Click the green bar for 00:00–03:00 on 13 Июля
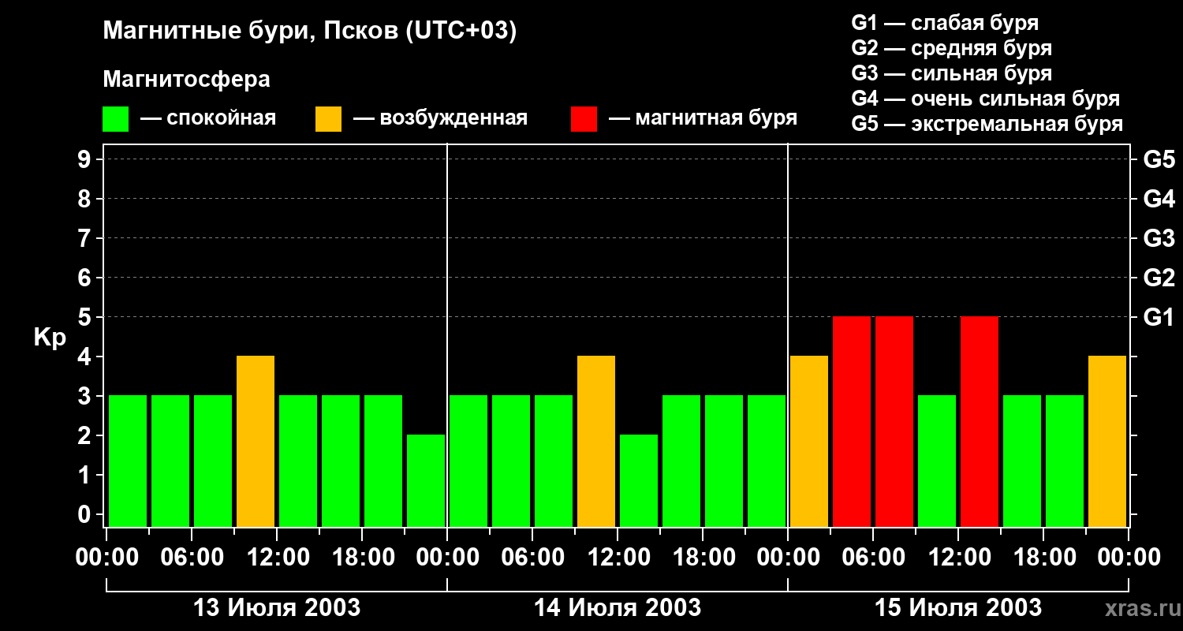1183x631 pixels. (128, 461)
